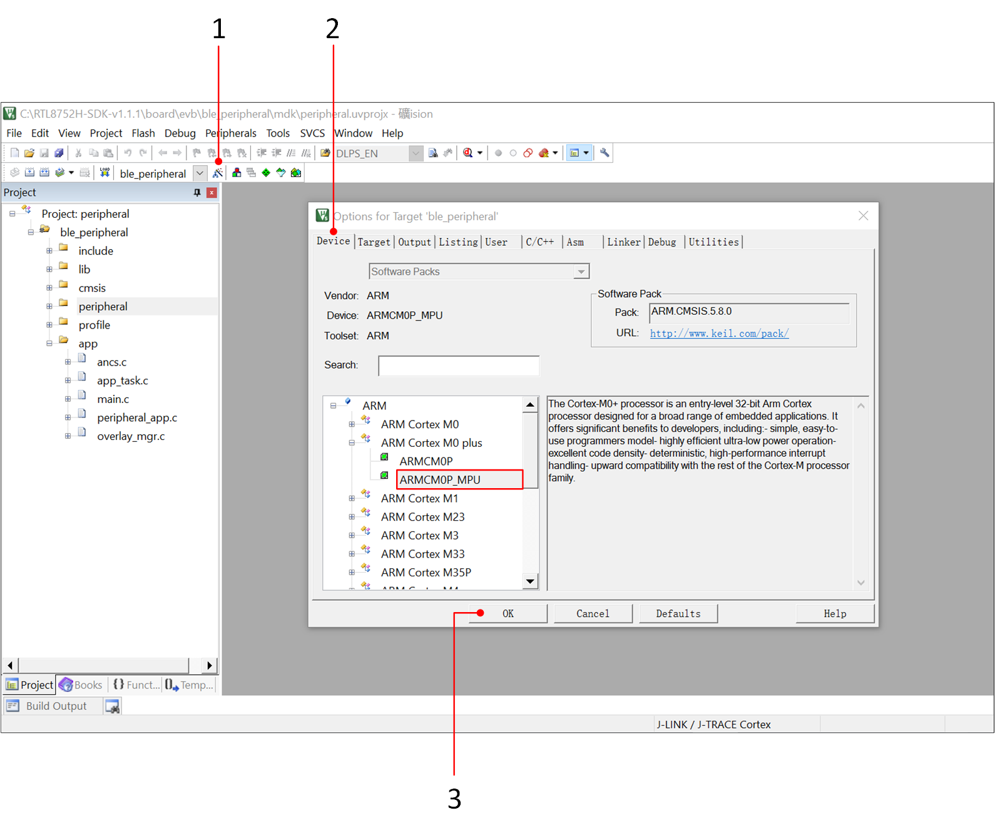
Task: Click the Manage Run-Time Environment green diamond icon
Action: (266, 173)
